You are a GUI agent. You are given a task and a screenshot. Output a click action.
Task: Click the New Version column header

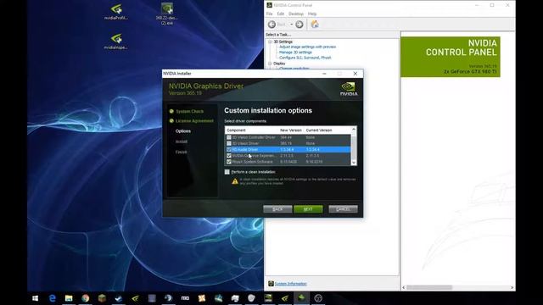pos(291,130)
